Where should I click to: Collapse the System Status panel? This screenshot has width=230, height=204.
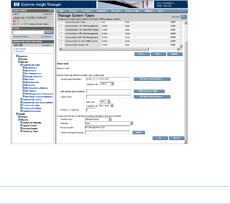pyautogui.click(x=53, y=10)
